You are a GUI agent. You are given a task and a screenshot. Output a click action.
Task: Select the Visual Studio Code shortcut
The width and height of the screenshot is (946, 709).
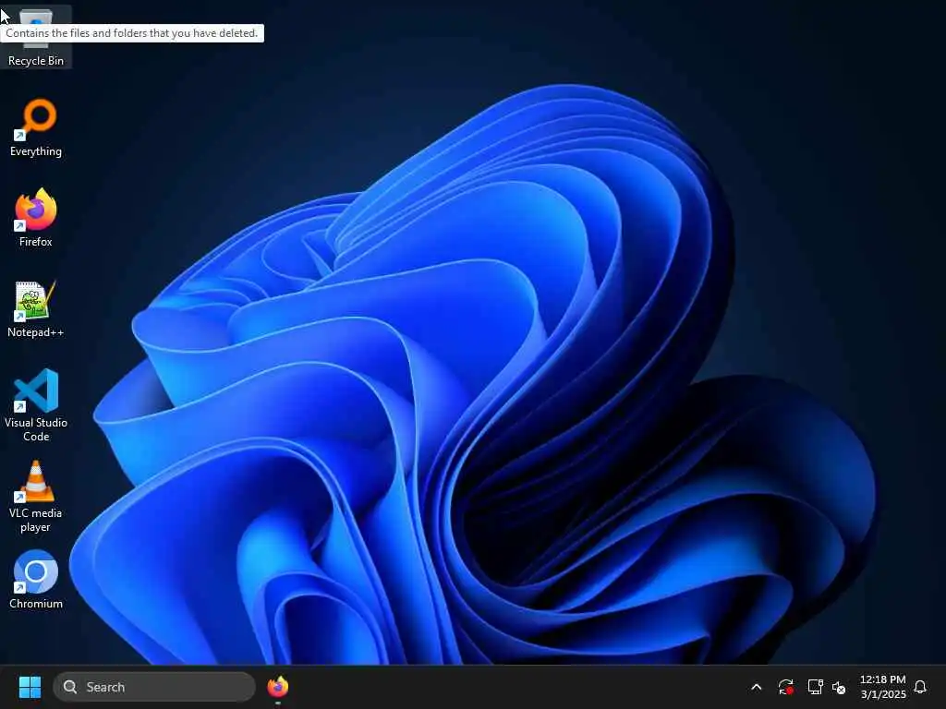pyautogui.click(x=36, y=405)
